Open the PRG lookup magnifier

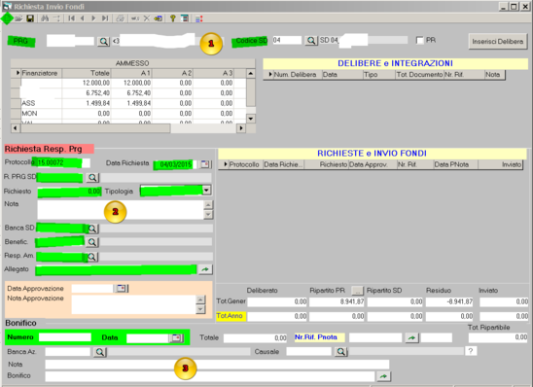click(104, 42)
